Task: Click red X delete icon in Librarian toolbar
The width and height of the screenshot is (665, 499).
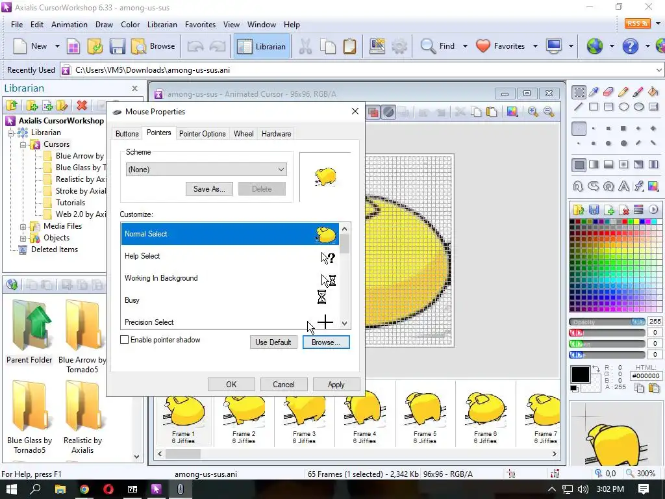Action: [x=82, y=105]
